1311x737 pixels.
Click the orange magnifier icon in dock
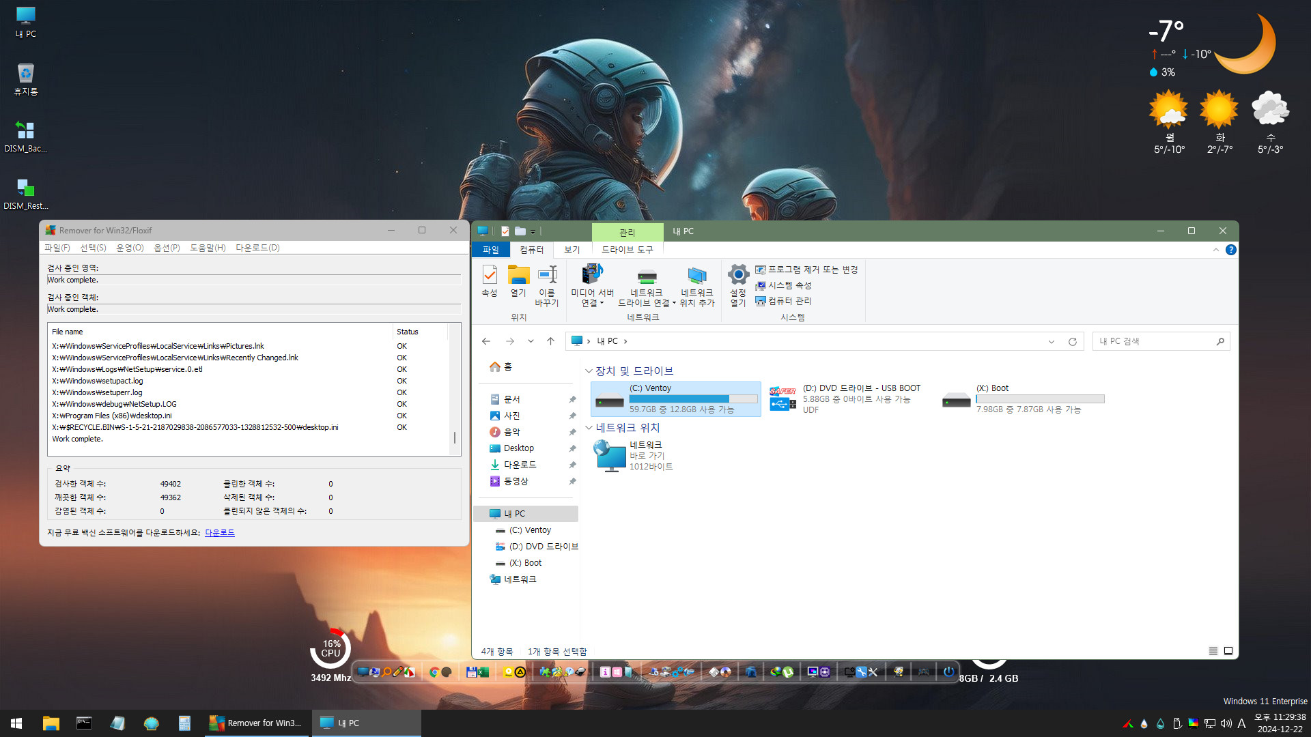tap(387, 672)
